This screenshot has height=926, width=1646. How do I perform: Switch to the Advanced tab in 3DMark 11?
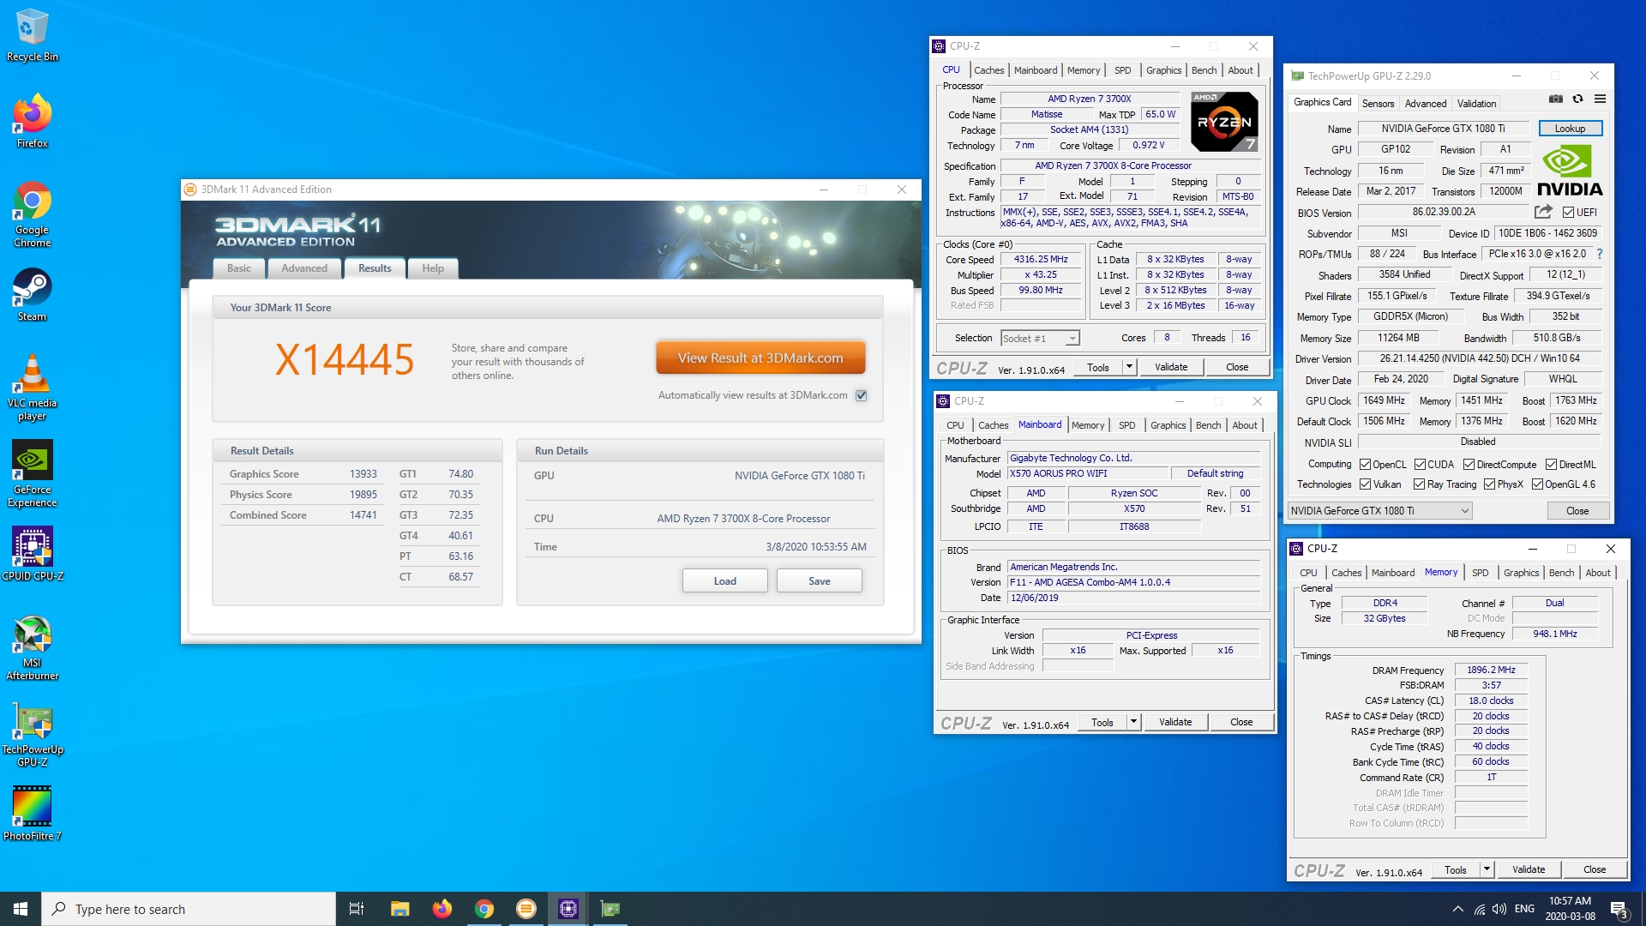pos(304,268)
